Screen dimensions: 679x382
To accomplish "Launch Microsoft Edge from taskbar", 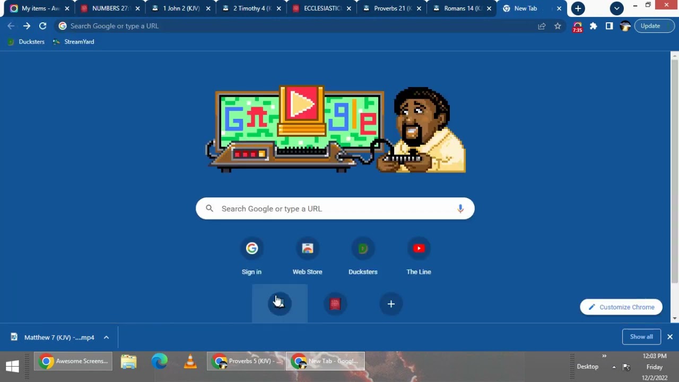I will [159, 362].
